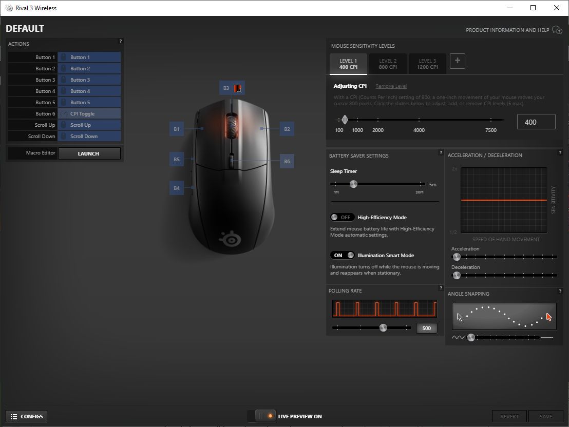The height and width of the screenshot is (427, 569).
Task: Open the Button 6 CPI Toggle dropdown
Action: [89, 113]
